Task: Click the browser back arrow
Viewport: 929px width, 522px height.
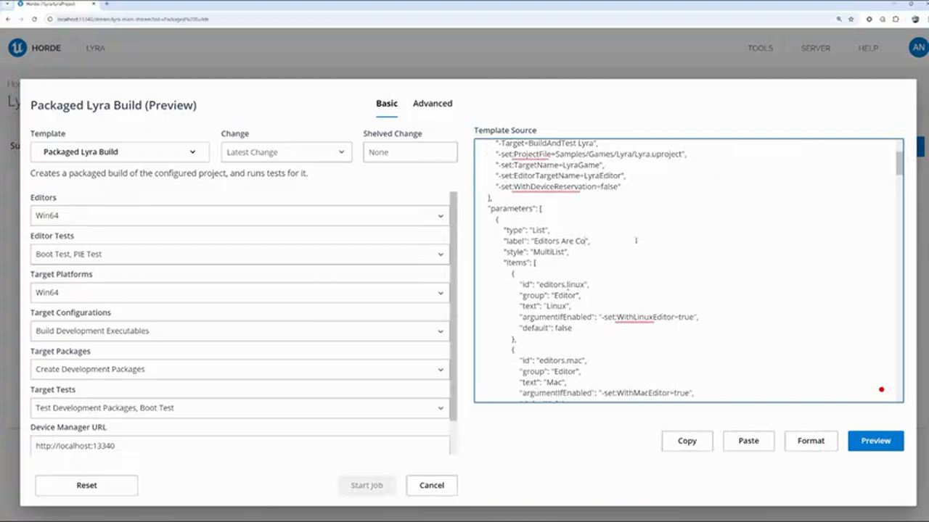Action: (x=8, y=19)
